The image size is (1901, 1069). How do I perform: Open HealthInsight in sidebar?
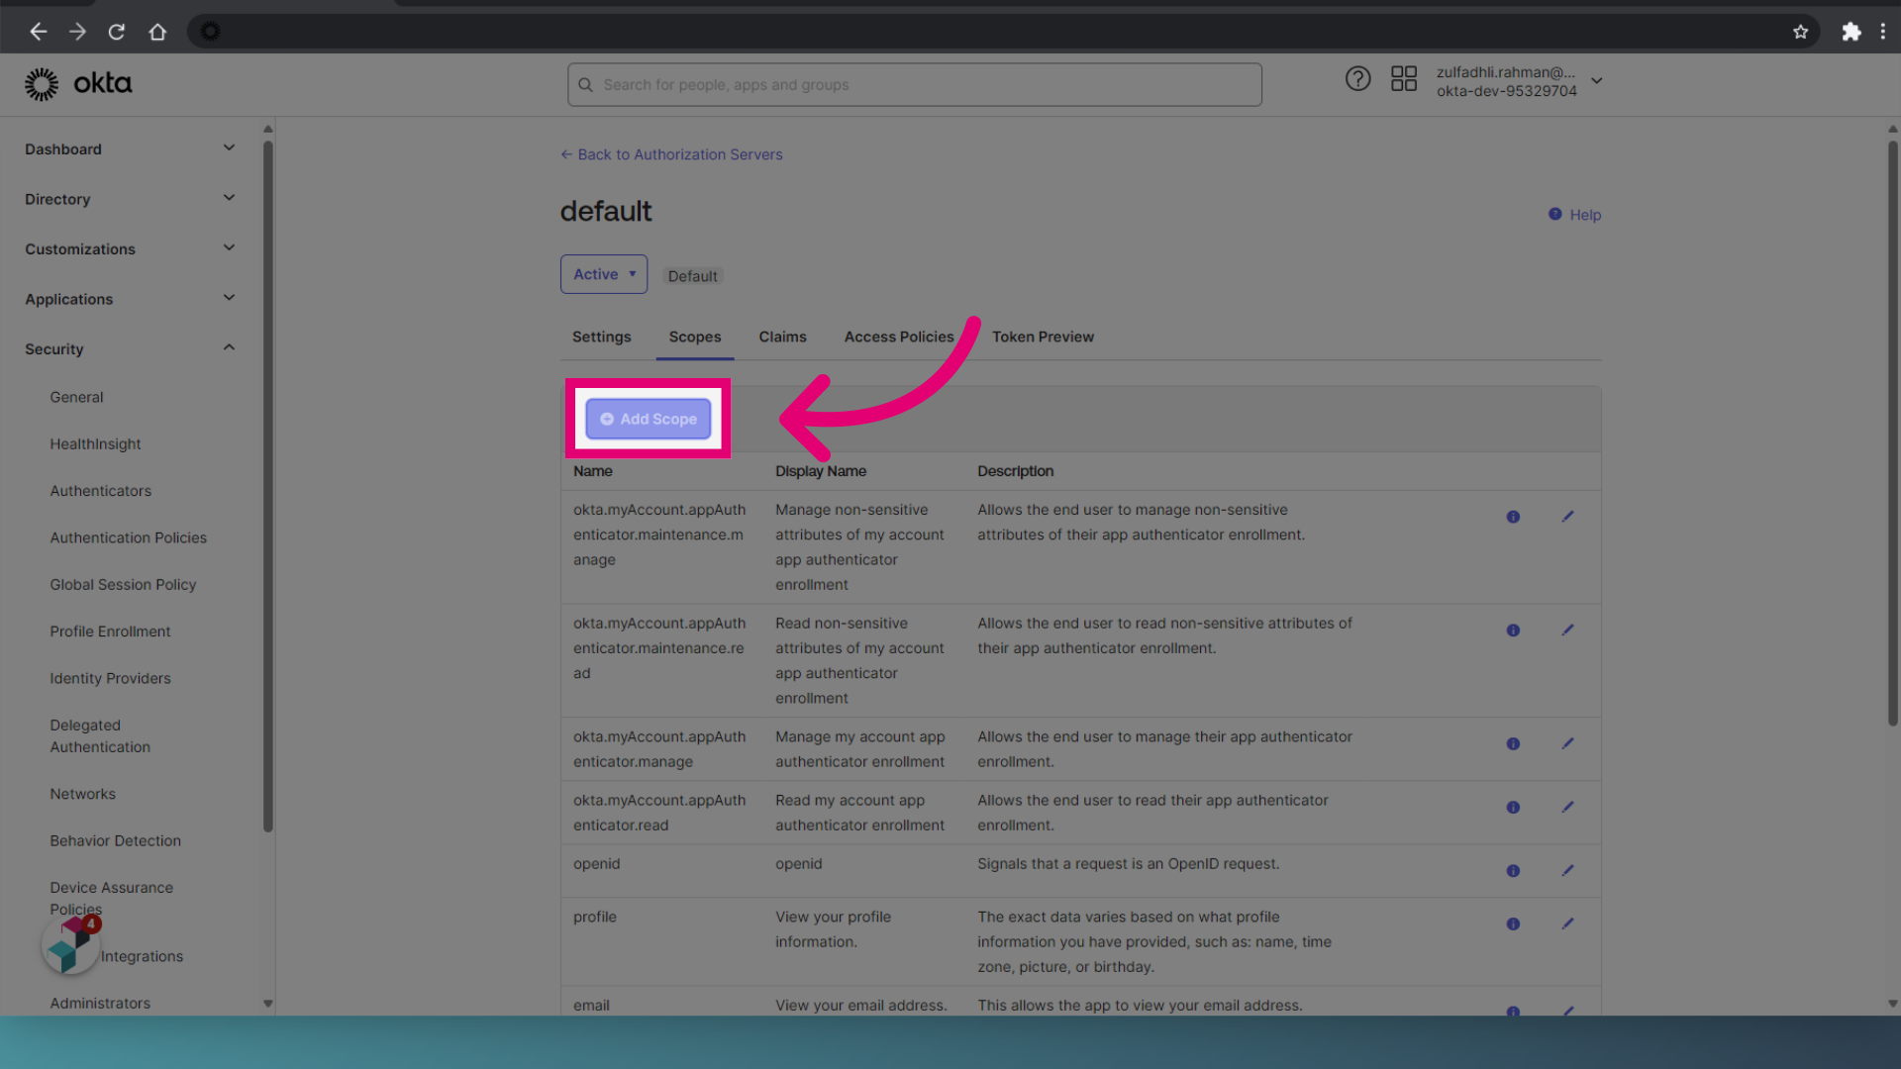coord(95,444)
